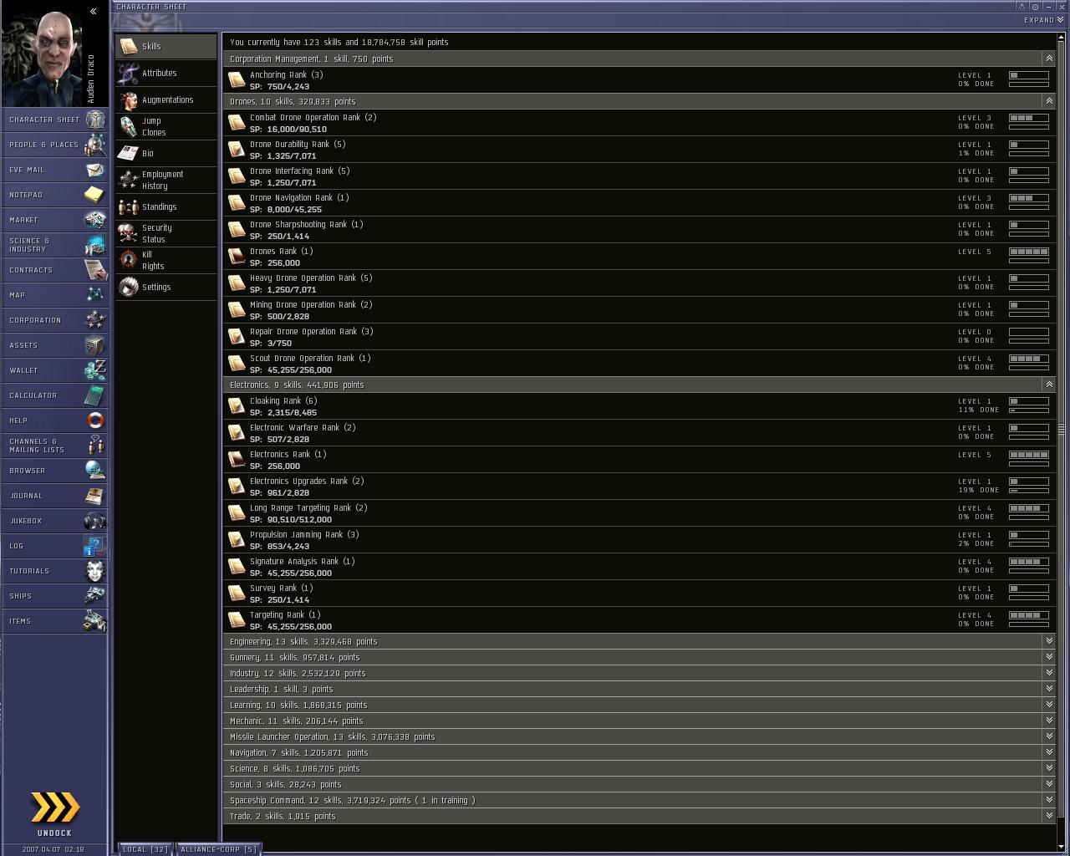Expand the Gunnery skill group

coord(1048,657)
